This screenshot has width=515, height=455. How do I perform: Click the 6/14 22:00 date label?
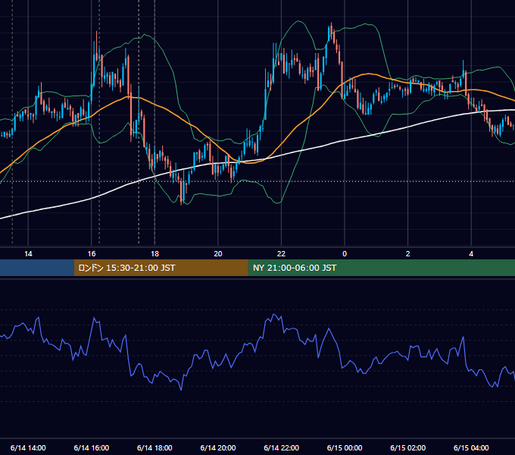coord(282,447)
